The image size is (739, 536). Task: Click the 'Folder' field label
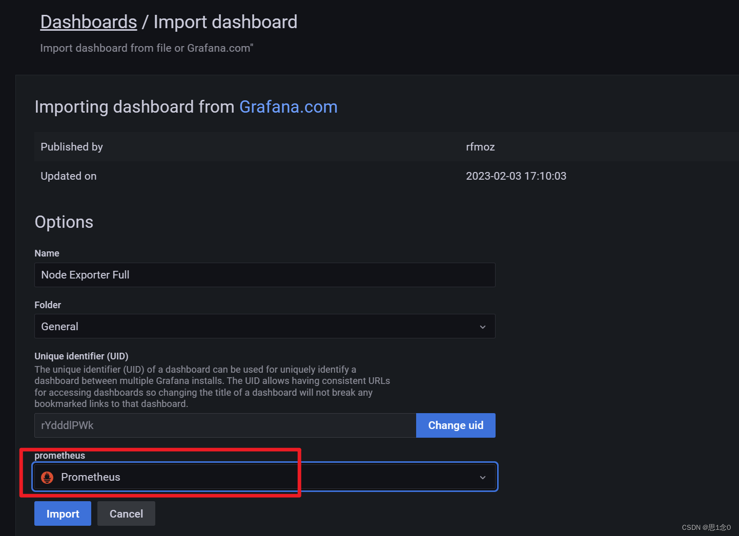point(48,305)
